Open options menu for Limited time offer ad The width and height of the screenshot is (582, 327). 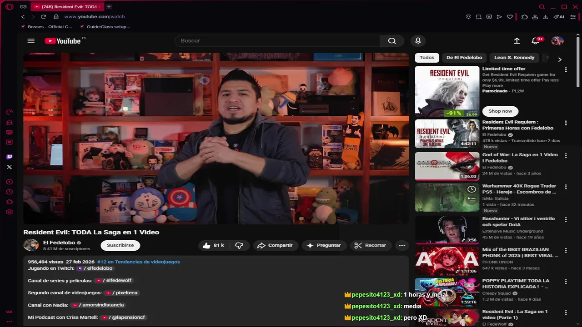566,70
